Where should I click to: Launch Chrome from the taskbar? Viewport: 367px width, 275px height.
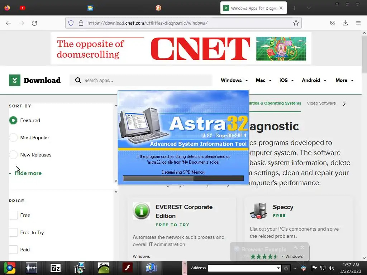10,268
